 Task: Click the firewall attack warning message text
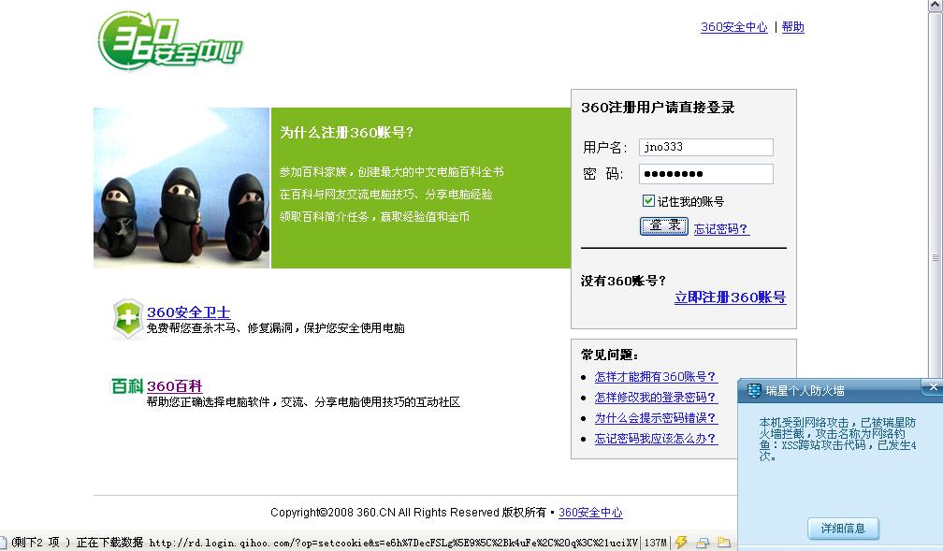coord(837,439)
